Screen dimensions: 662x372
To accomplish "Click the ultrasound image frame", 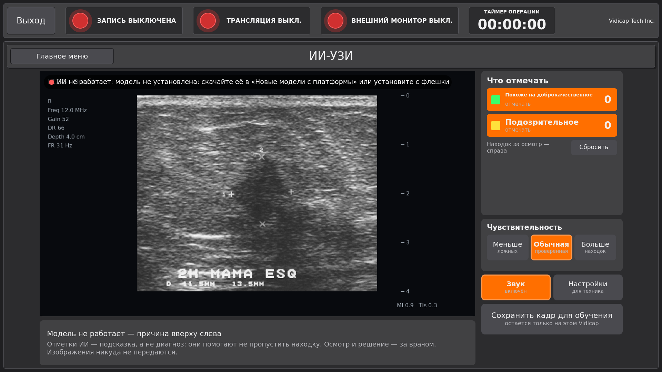I will (257, 193).
